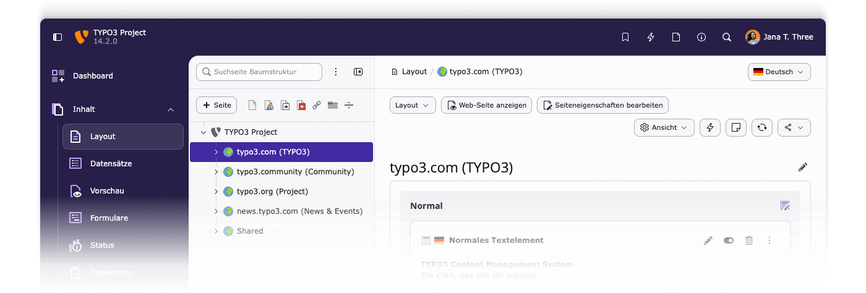866x293 pixels.
Task: Open the system information icon in top bar
Action: pos(701,37)
